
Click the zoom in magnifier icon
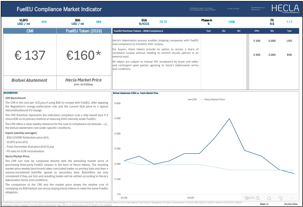pos(246,198)
